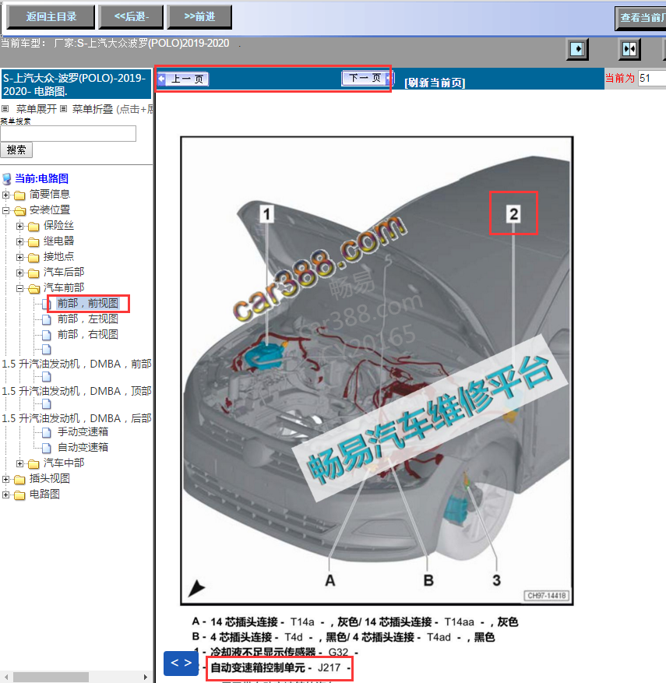Collapse the 安装位置 folder
Viewport: 666px width, 683px height.
coord(5,210)
